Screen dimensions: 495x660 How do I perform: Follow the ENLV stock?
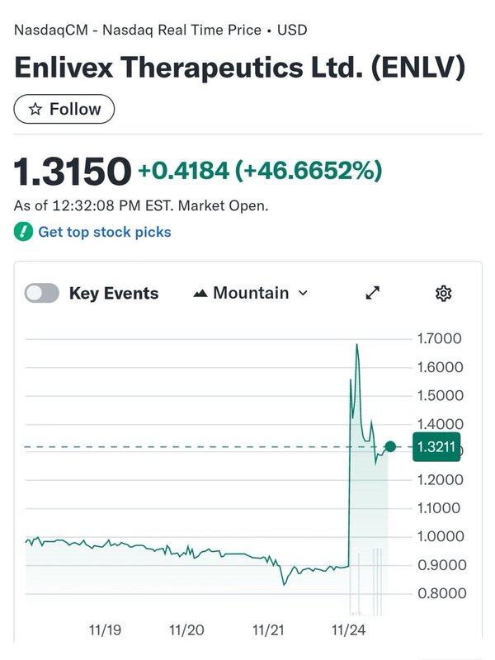pyautogui.click(x=64, y=109)
